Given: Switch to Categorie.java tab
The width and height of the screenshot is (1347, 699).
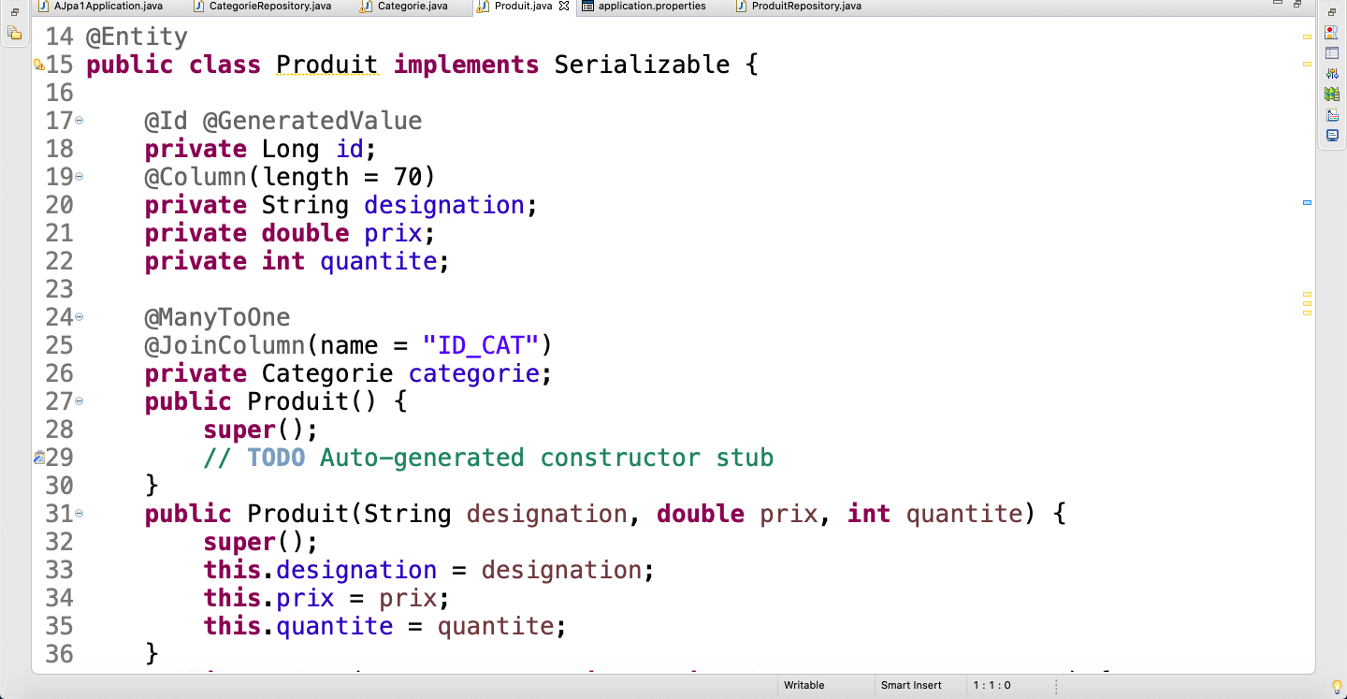Looking at the screenshot, I should [x=404, y=6].
